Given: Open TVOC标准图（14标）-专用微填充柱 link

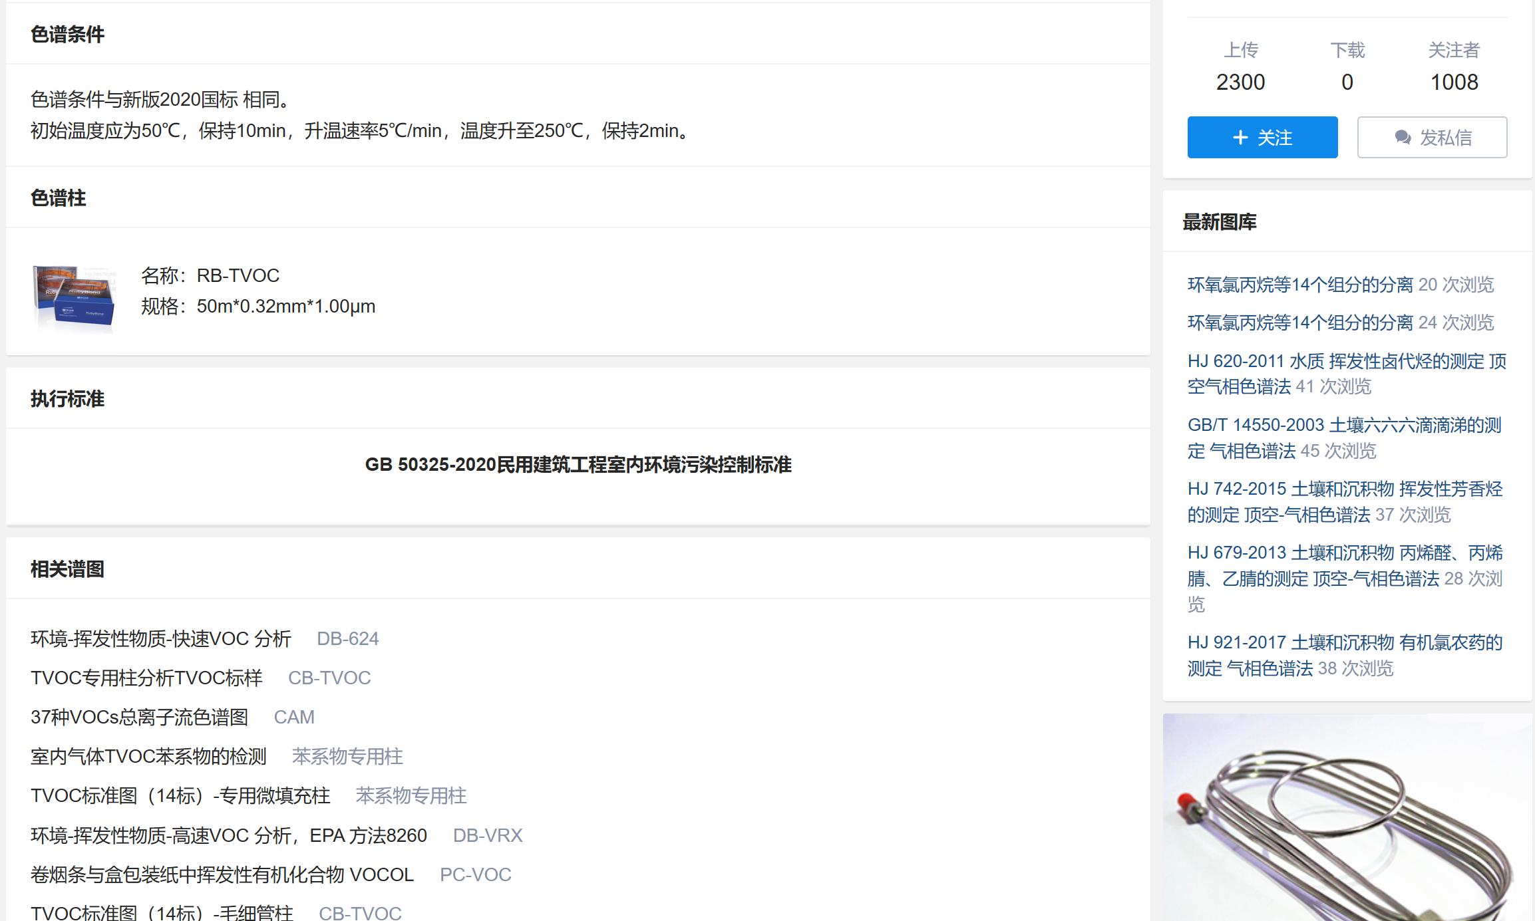Looking at the screenshot, I should 180,795.
